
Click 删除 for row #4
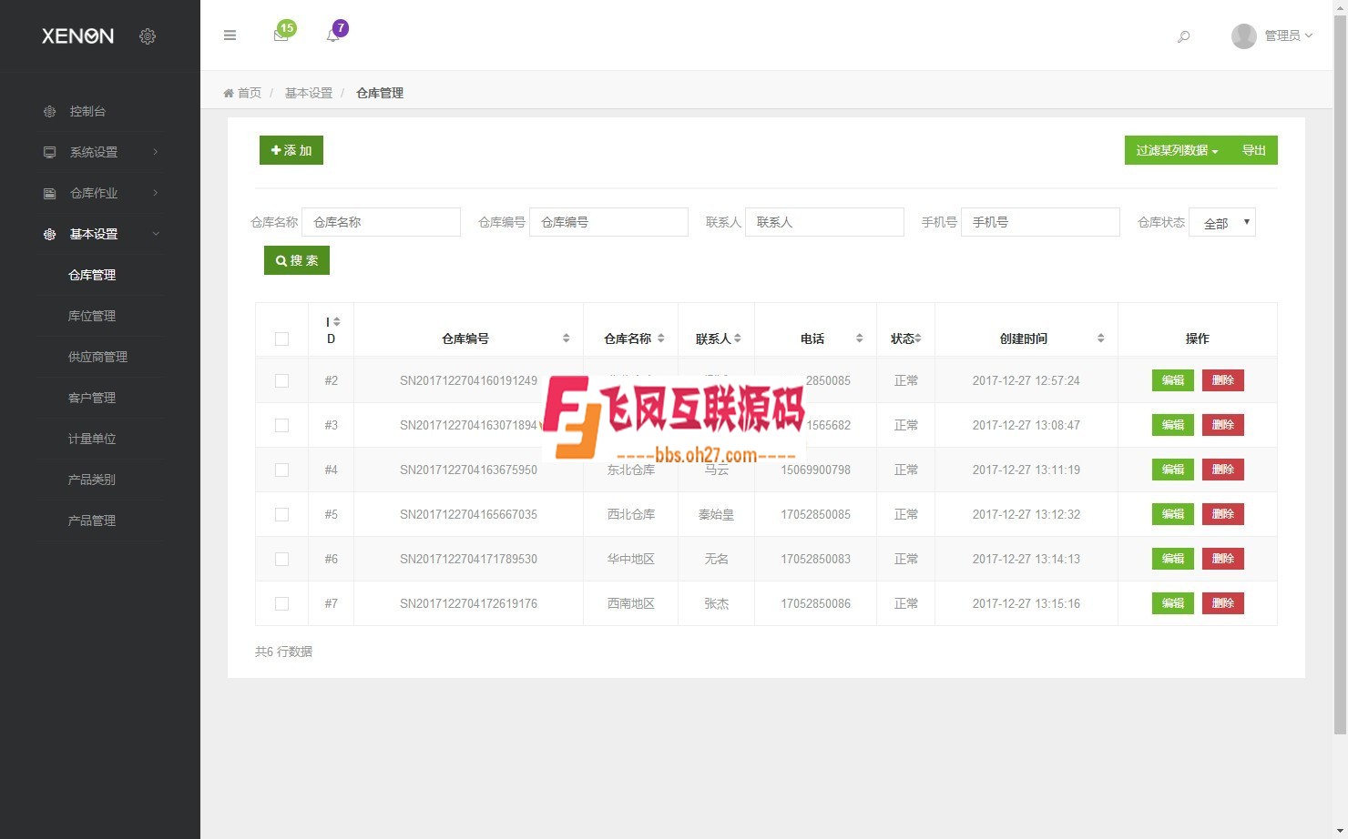(1223, 470)
